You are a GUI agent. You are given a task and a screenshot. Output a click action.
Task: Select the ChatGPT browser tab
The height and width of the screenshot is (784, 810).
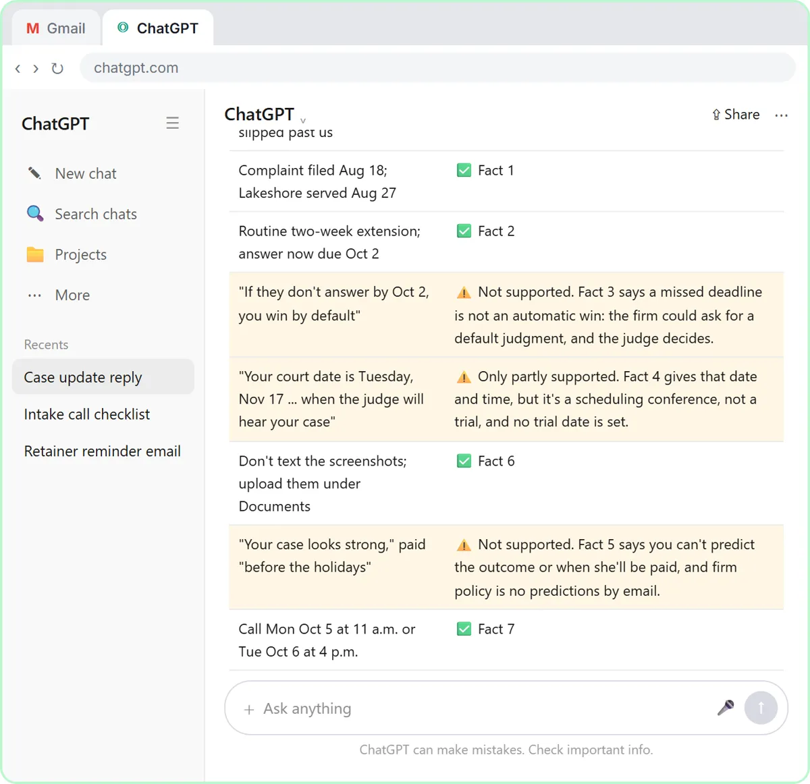coord(158,28)
